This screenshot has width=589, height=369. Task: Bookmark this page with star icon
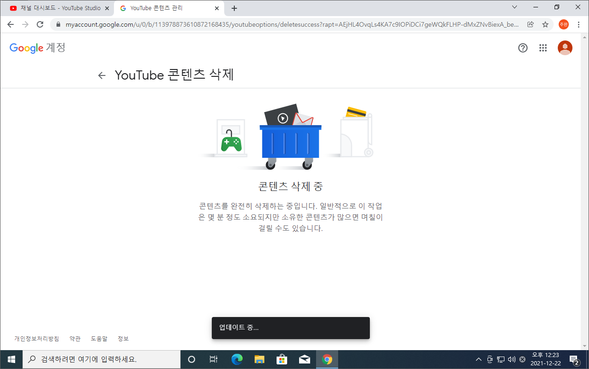pos(545,24)
